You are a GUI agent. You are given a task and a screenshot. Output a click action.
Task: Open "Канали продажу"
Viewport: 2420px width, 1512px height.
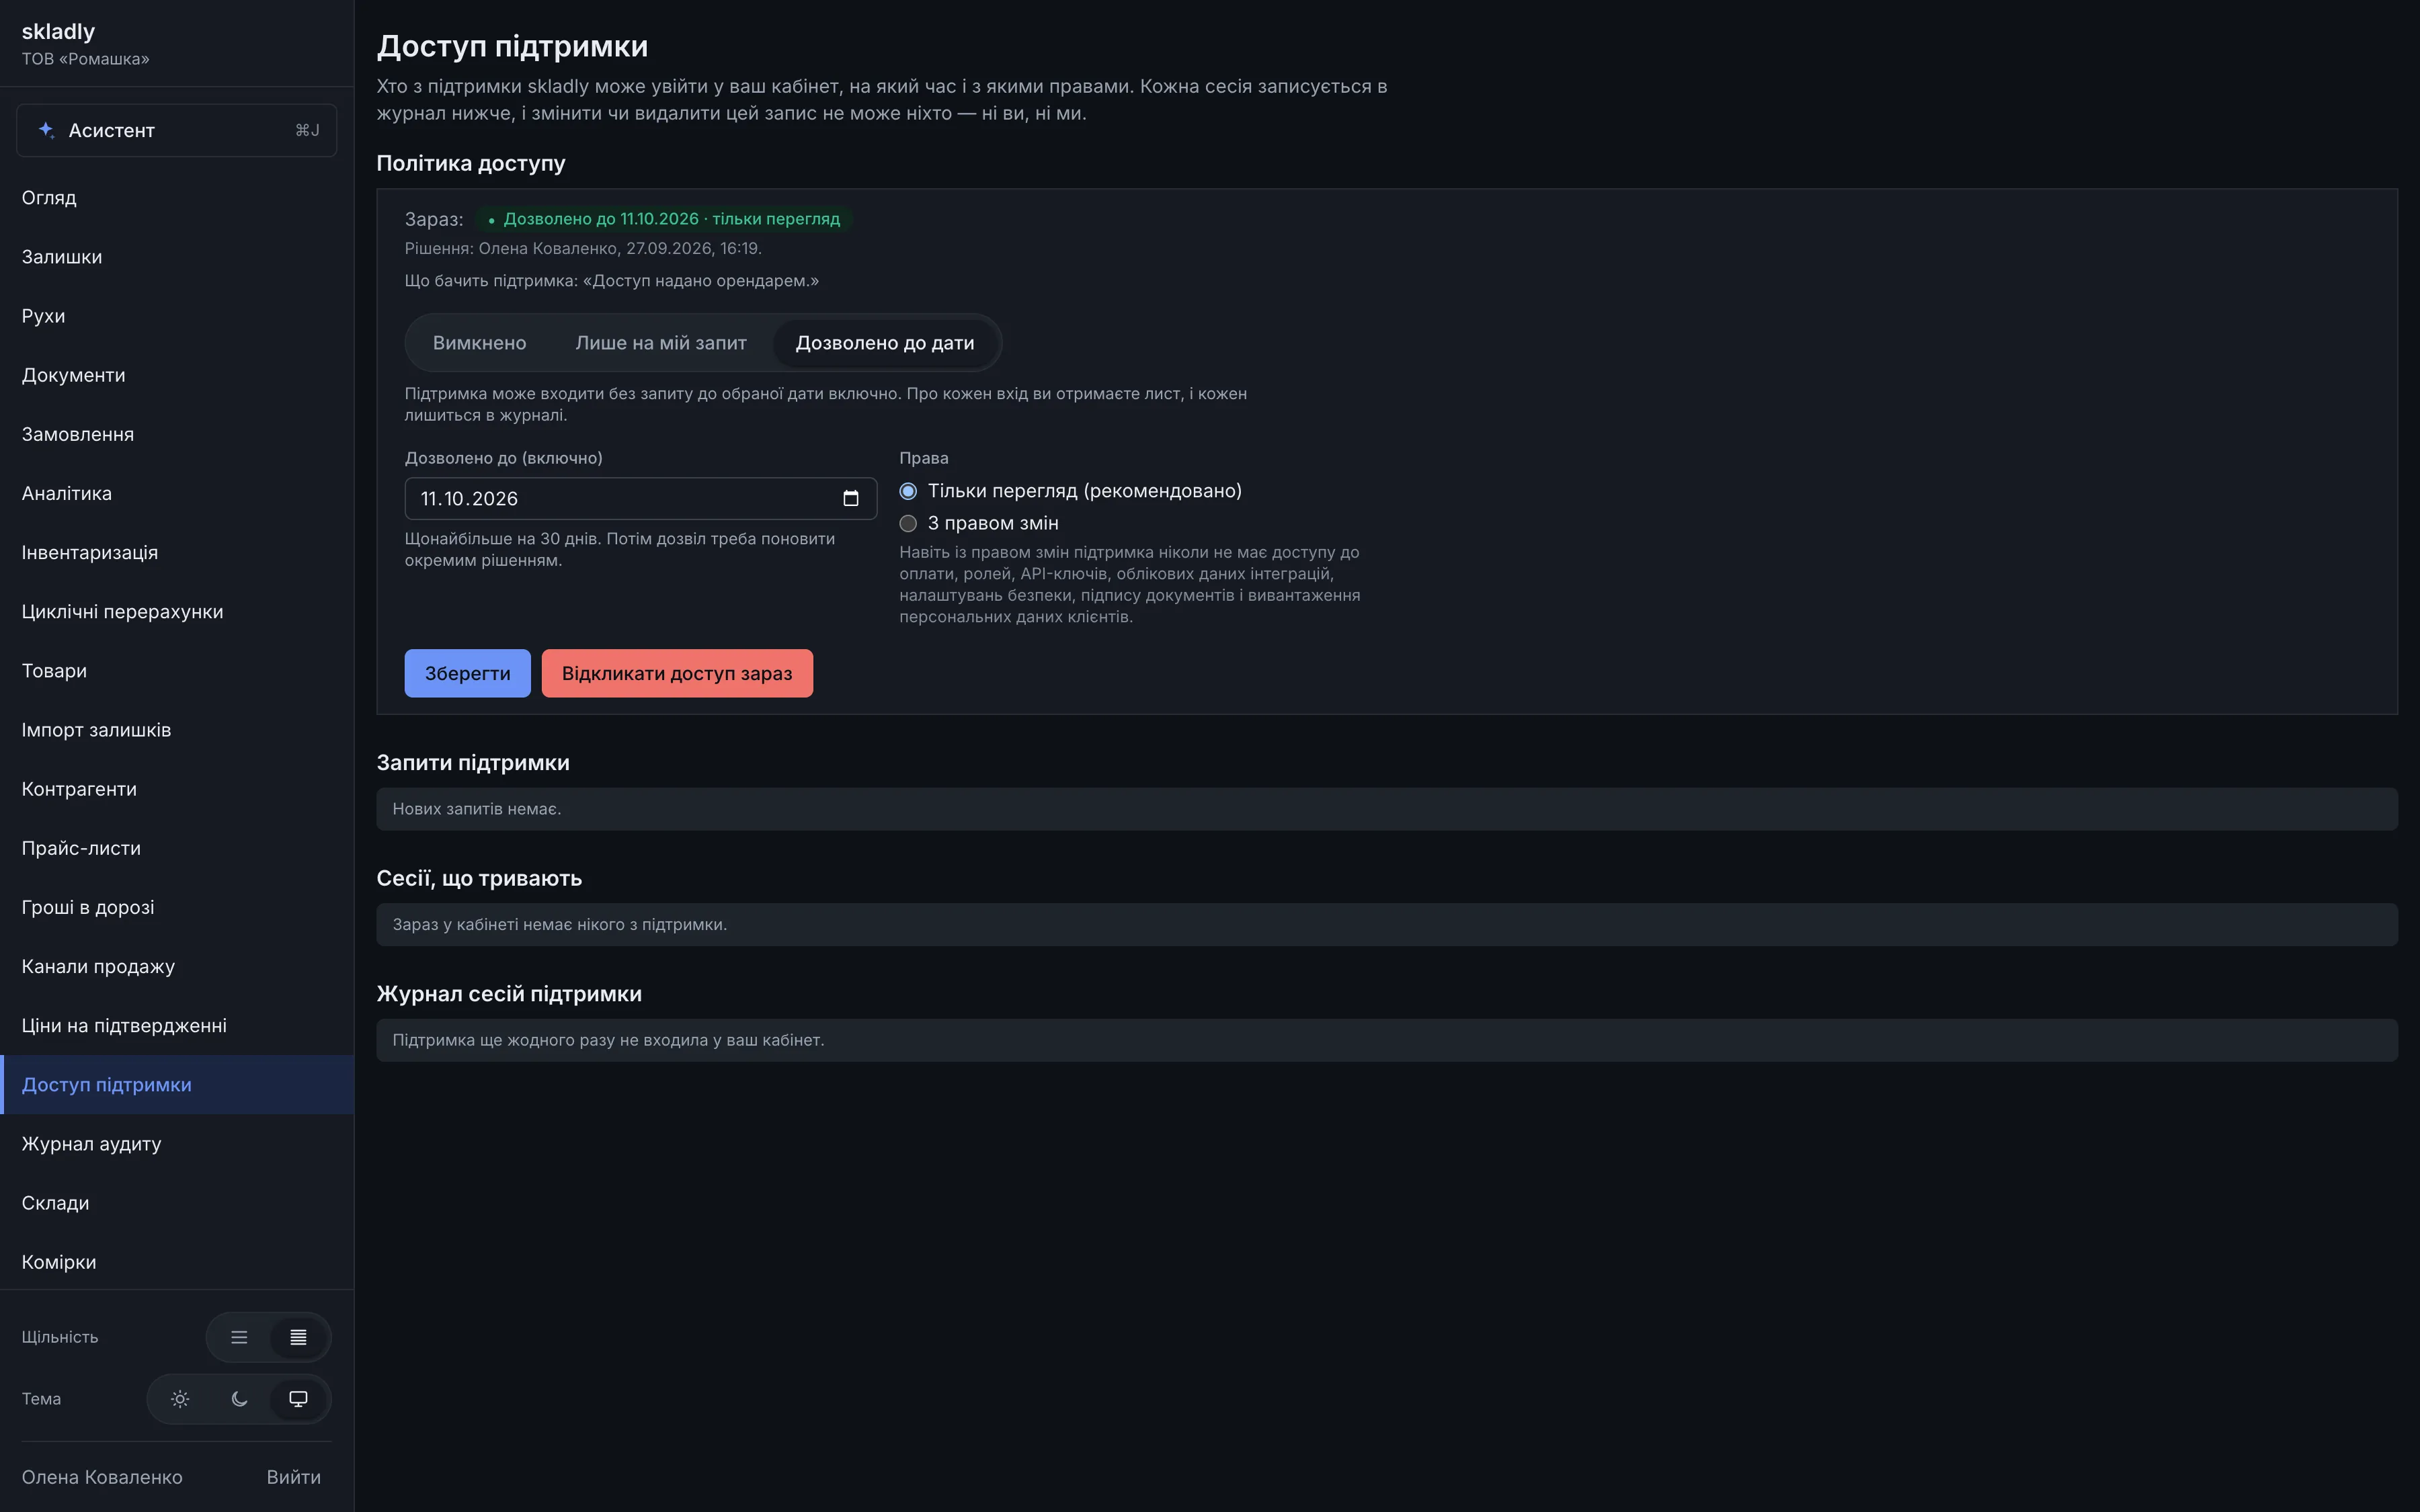(x=177, y=966)
